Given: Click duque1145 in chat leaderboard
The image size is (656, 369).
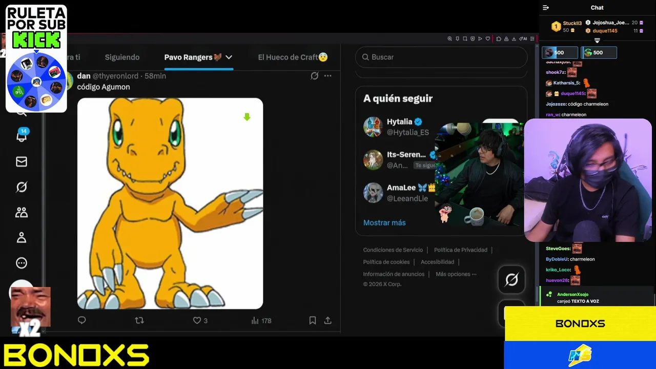Looking at the screenshot, I should [x=605, y=31].
